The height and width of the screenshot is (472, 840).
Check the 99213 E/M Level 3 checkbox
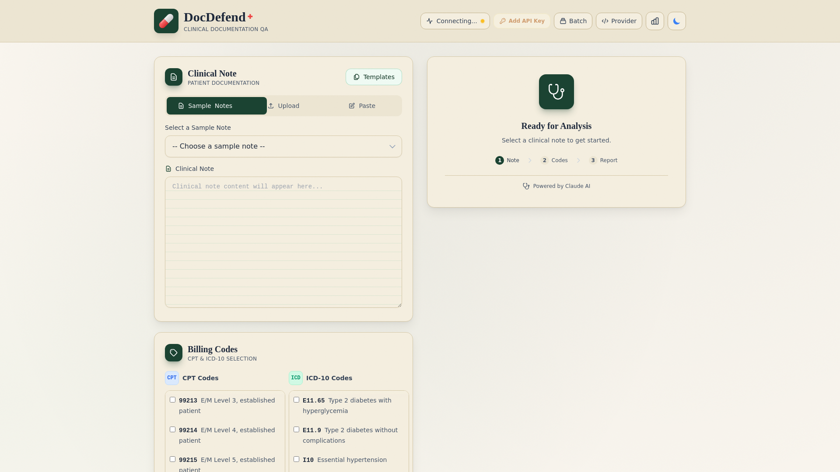(173, 400)
